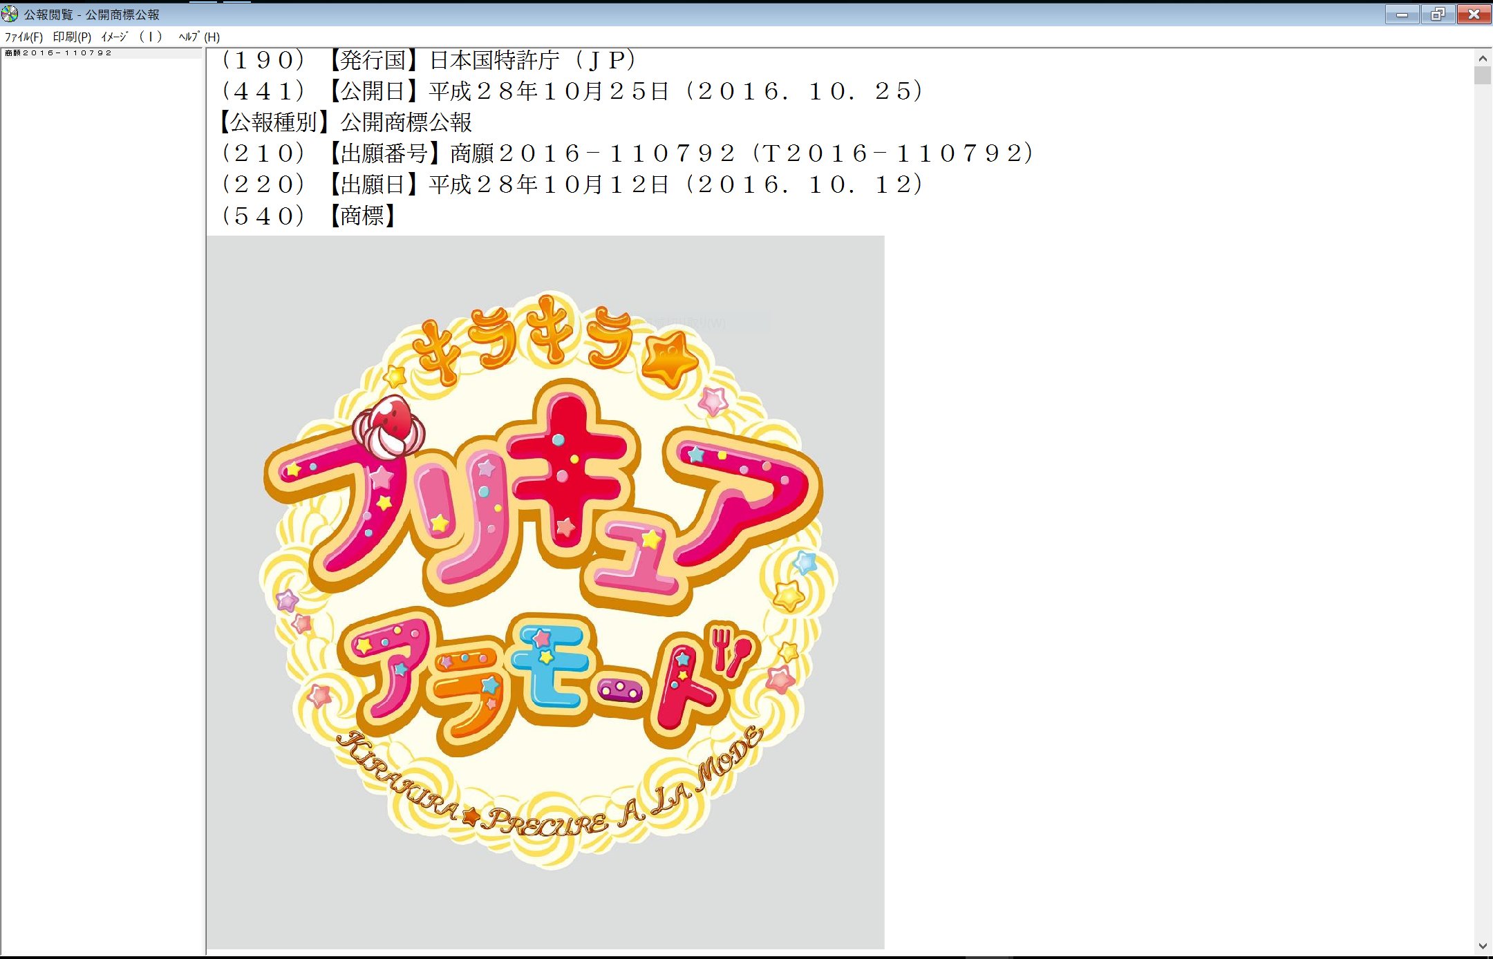This screenshot has width=1493, height=959.
Task: Click the 【出願番号】商願2016-110792 line
Action: click(x=626, y=153)
